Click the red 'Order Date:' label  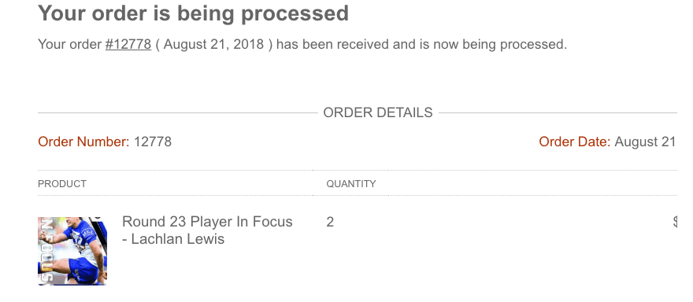[575, 142]
